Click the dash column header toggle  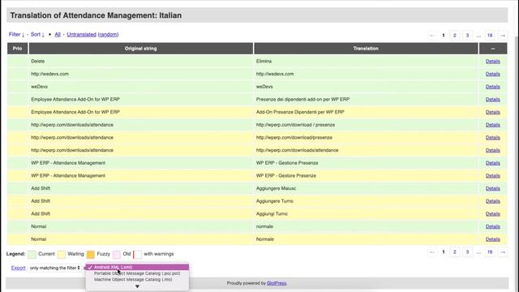pos(493,49)
